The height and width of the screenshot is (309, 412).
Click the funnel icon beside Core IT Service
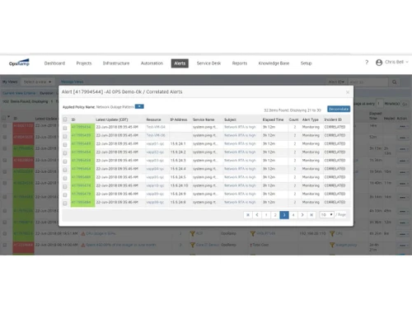click(x=192, y=245)
